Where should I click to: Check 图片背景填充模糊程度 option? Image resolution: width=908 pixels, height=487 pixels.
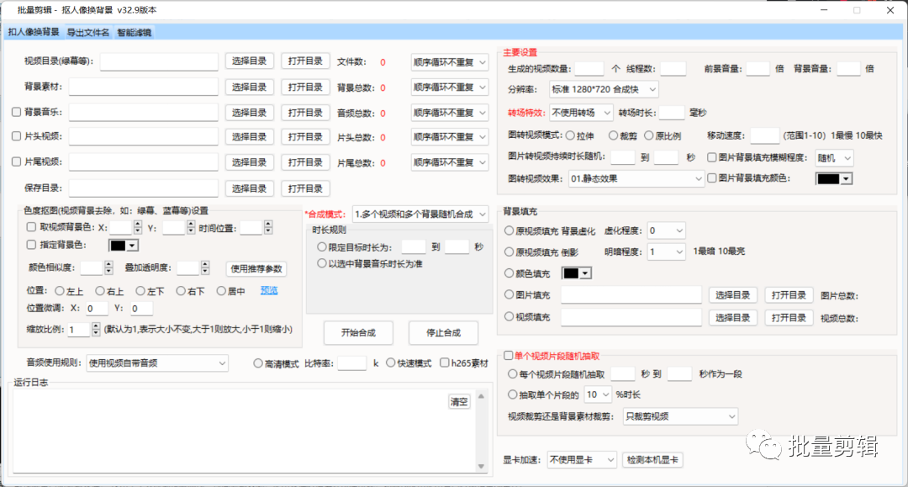pyautogui.click(x=712, y=157)
